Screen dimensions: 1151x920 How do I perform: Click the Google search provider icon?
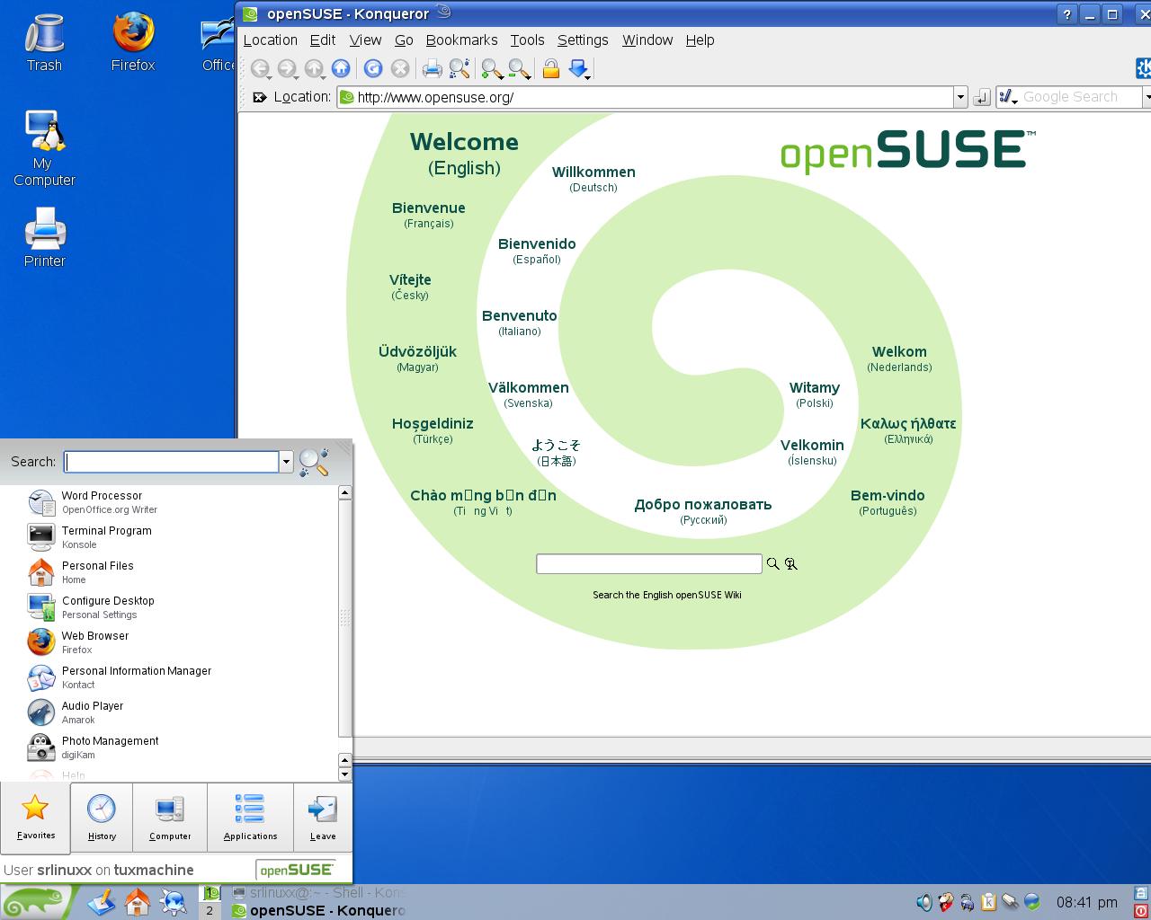[1008, 96]
